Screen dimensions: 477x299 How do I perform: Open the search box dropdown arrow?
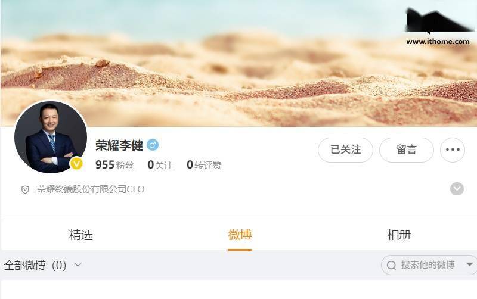pyautogui.click(x=469, y=264)
